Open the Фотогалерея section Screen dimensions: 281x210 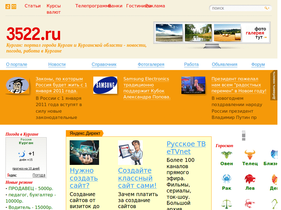point(151,65)
